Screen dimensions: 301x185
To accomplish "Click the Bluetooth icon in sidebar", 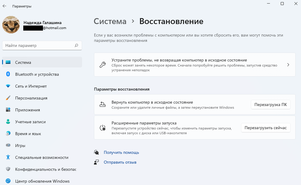I will click(8, 74).
